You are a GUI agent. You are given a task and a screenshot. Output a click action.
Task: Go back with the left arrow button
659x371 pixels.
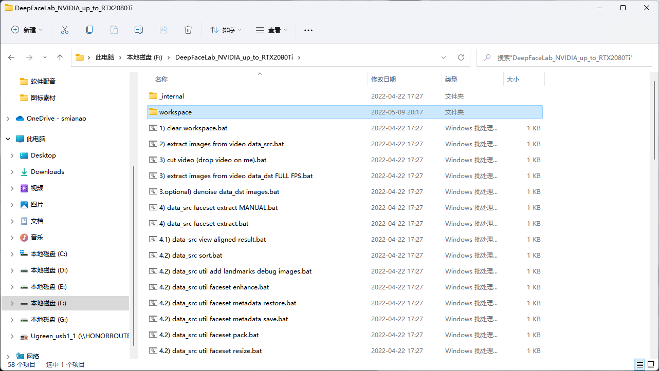pos(11,57)
